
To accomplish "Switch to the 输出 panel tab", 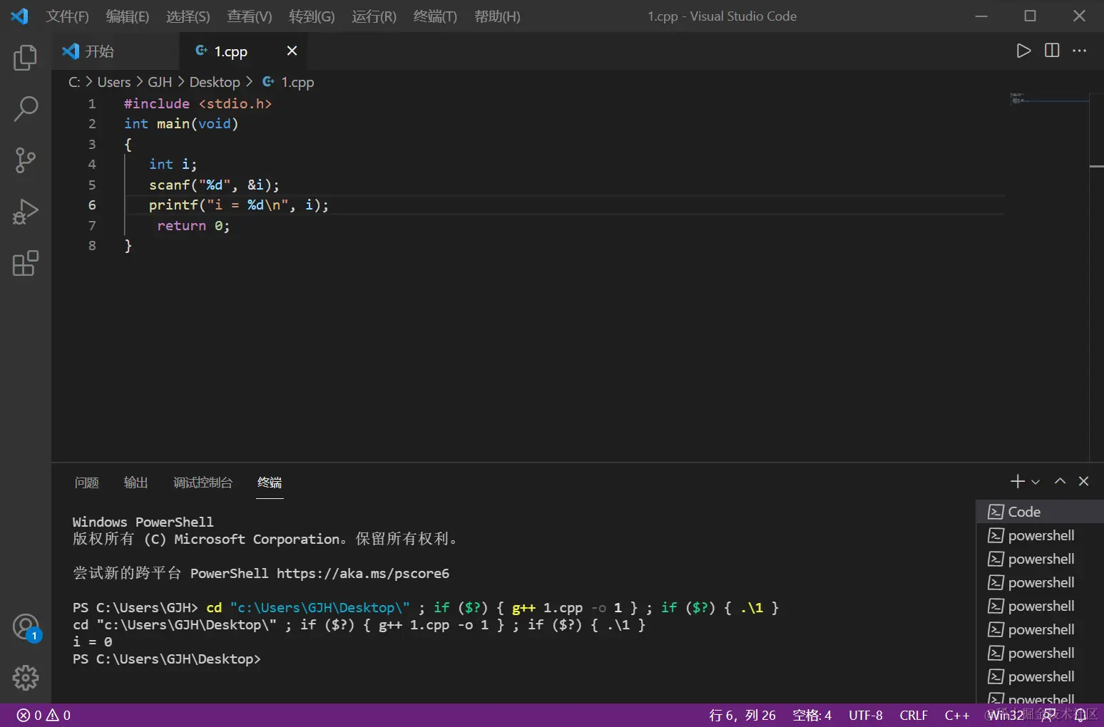I will pos(136,483).
